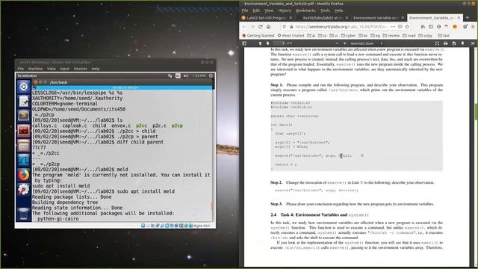
Task: Open scipy bookmark folder
Action: [x=425, y=35]
